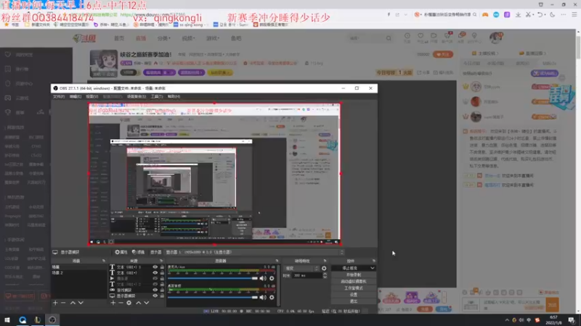Move selected source up in Sources
The height and width of the screenshot is (326, 581).
coord(138,303)
